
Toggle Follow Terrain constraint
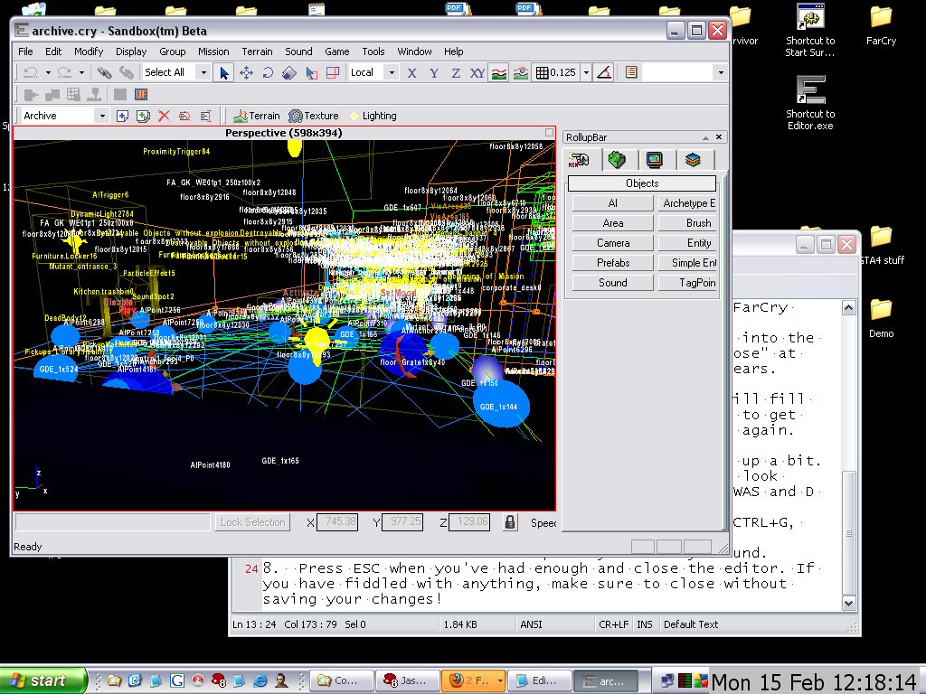coord(499,72)
